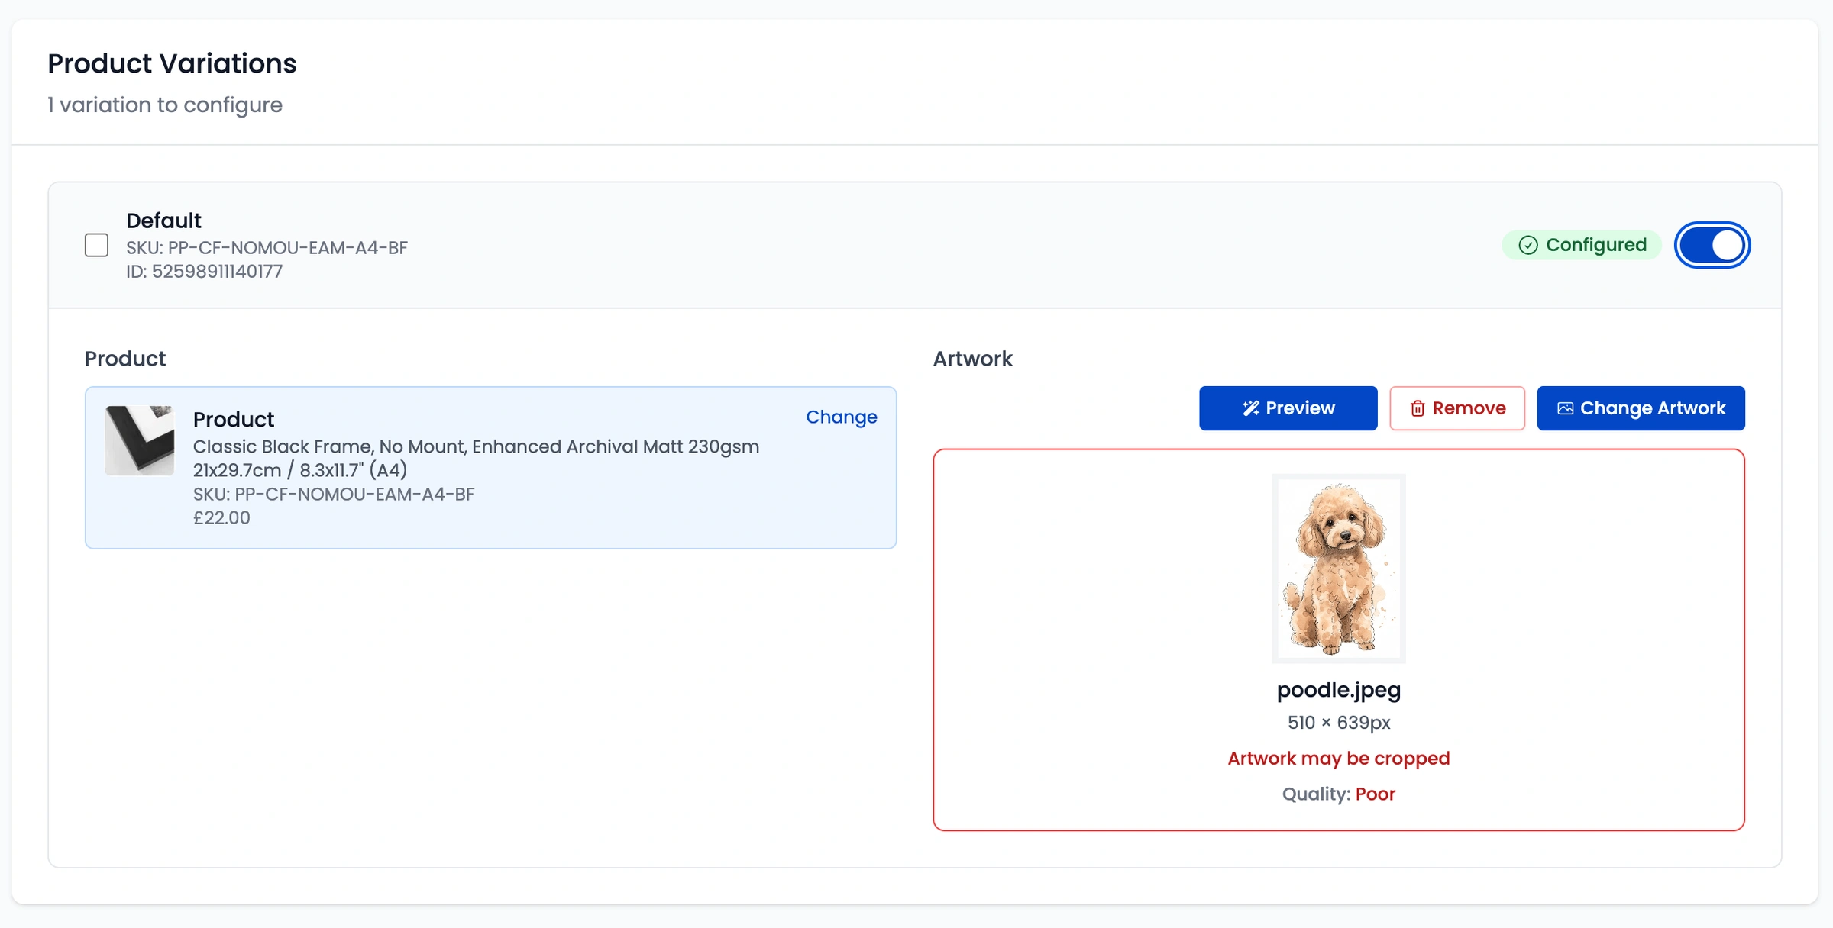The height and width of the screenshot is (928, 1833).
Task: Open the artwork Preview
Action: coord(1288,408)
